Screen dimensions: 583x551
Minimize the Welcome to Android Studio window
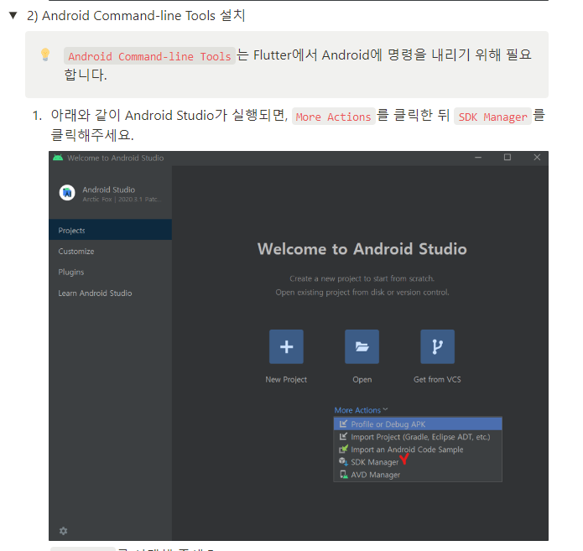coord(478,158)
